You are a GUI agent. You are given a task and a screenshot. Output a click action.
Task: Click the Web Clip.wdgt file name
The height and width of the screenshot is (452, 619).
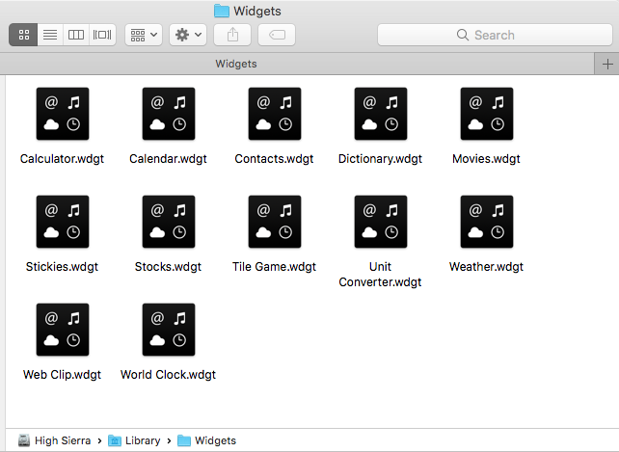[x=62, y=375]
